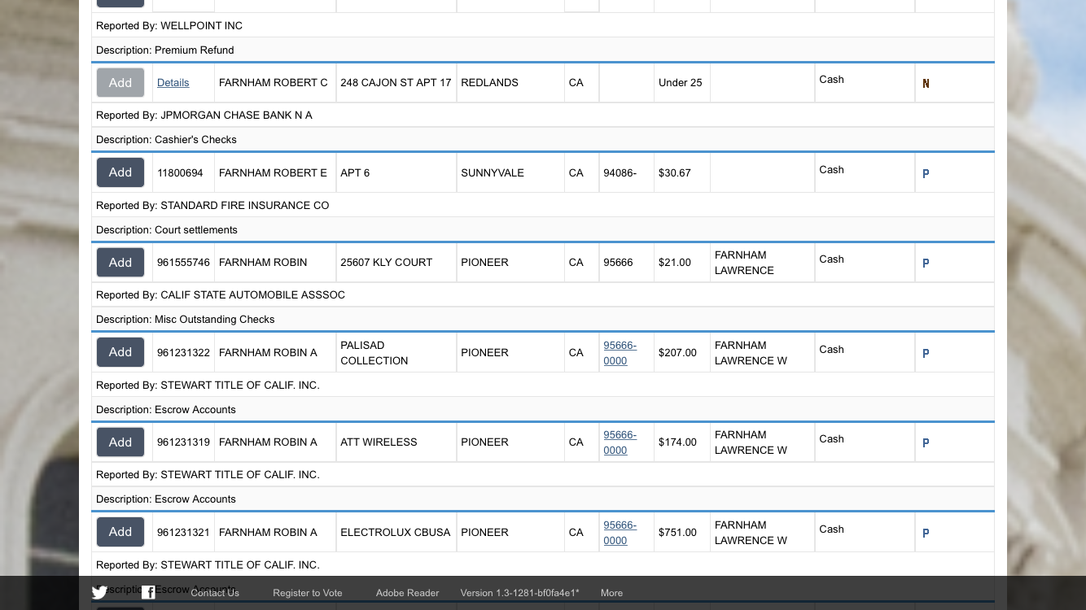
Task: Click address 248 CAJON ST APT 17
Action: pos(396,83)
